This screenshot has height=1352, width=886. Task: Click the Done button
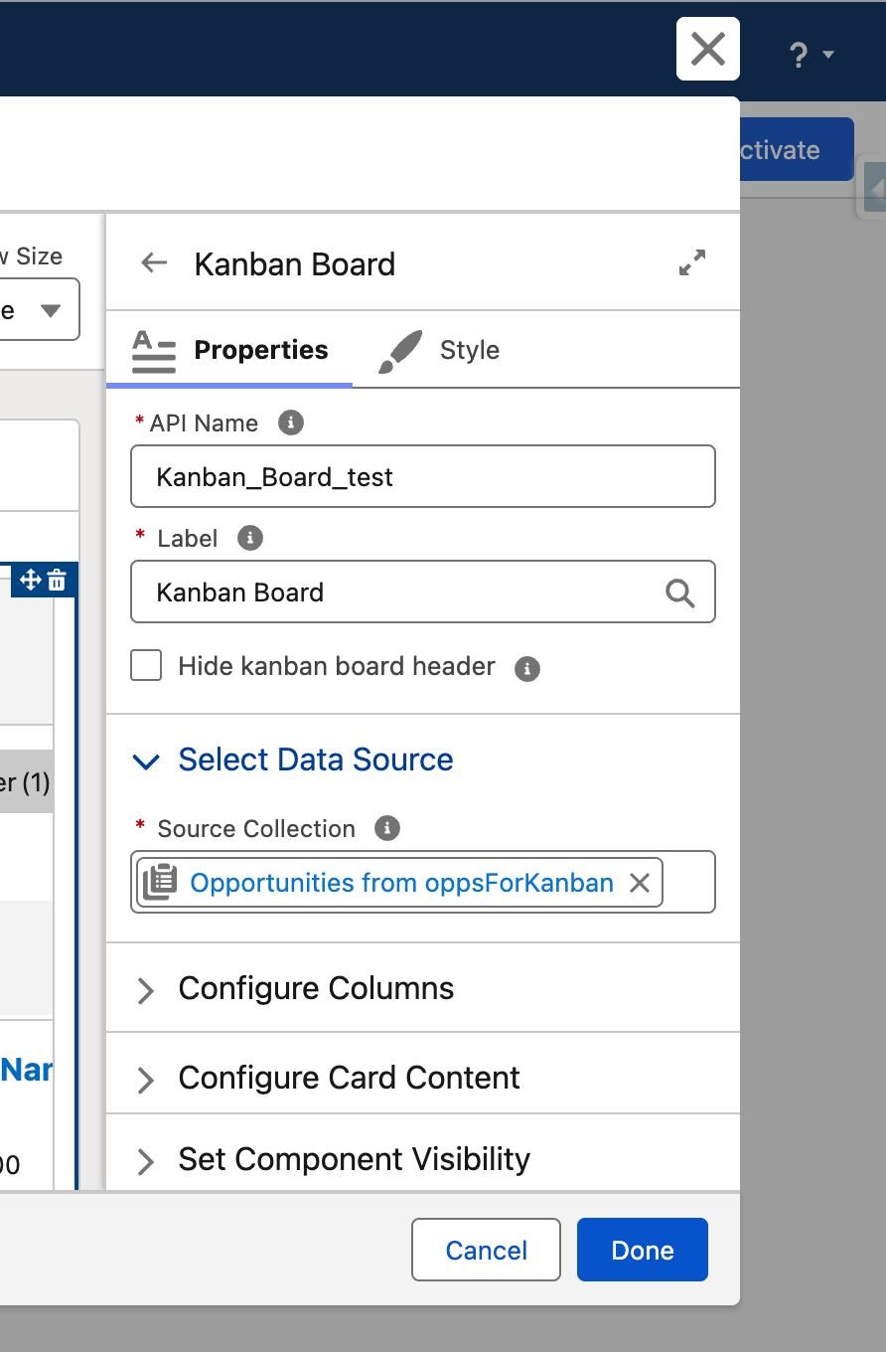coord(642,1250)
